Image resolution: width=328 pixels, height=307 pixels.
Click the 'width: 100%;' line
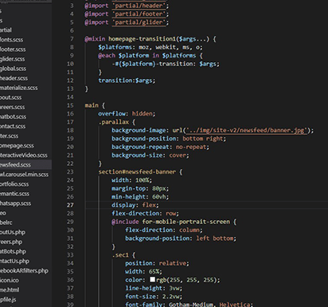131,180
